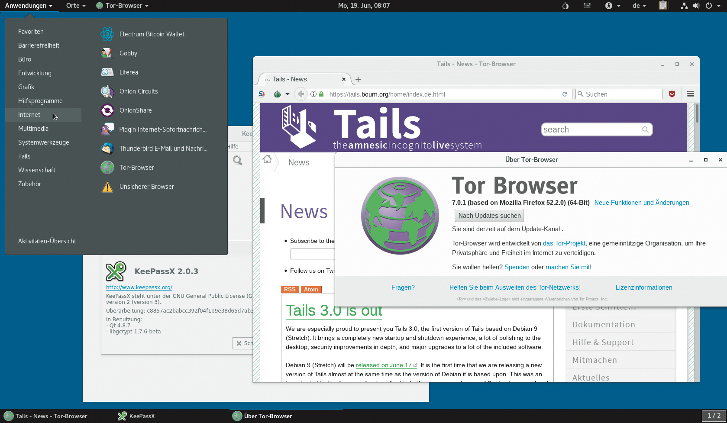Screen dimensions: 727x423
Task: Select the Barrierefreiheit category
Action: point(39,45)
